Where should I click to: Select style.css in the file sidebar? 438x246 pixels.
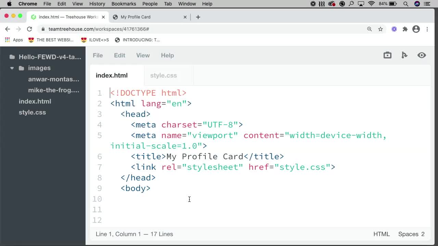tap(32, 112)
